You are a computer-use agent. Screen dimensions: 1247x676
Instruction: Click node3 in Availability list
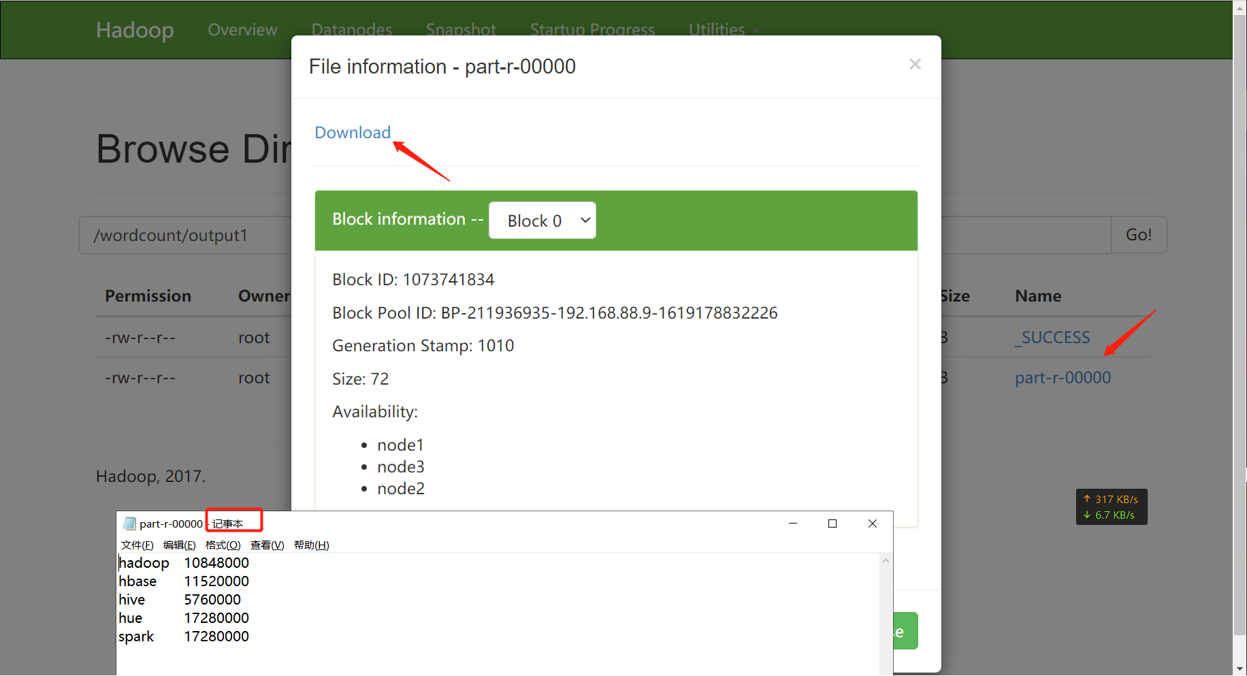point(401,467)
